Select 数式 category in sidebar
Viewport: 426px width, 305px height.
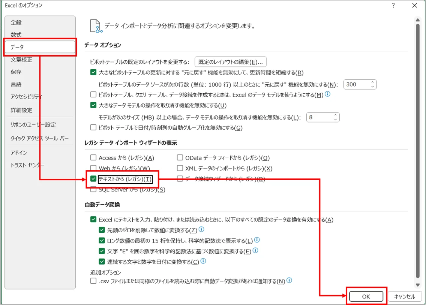click(40, 35)
